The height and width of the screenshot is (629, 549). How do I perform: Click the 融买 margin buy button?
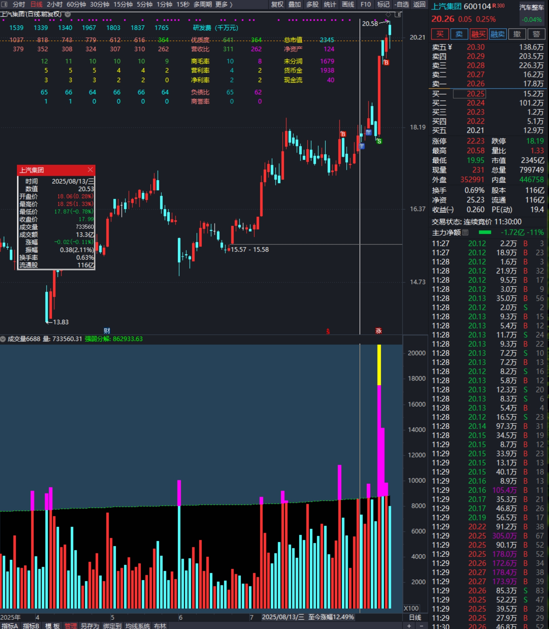pyautogui.click(x=479, y=34)
